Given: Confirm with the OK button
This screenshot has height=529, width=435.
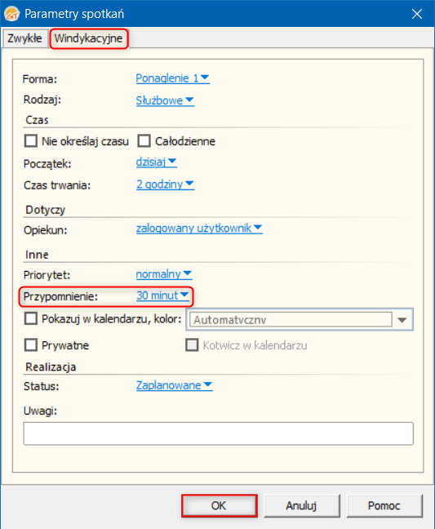Looking at the screenshot, I should (x=220, y=505).
